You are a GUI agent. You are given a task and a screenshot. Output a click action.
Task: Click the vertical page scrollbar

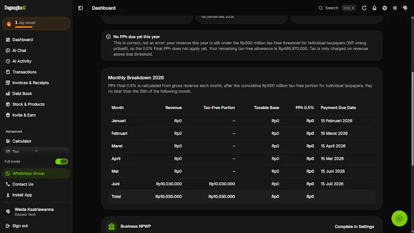(412, 119)
